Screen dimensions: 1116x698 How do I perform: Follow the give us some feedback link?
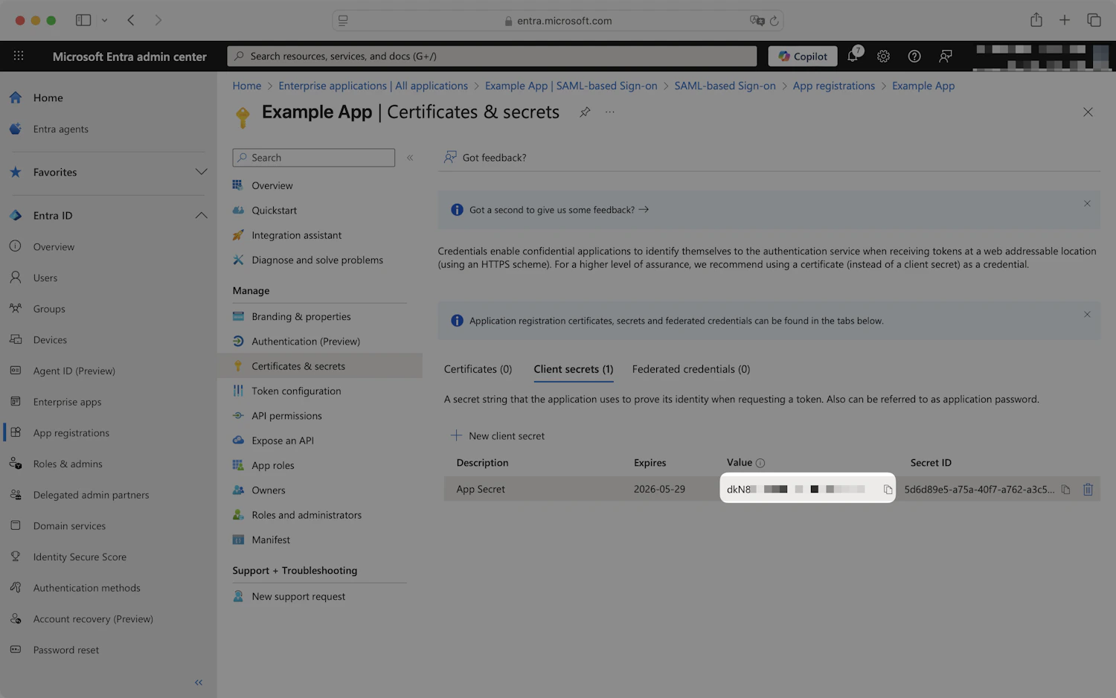(559, 210)
